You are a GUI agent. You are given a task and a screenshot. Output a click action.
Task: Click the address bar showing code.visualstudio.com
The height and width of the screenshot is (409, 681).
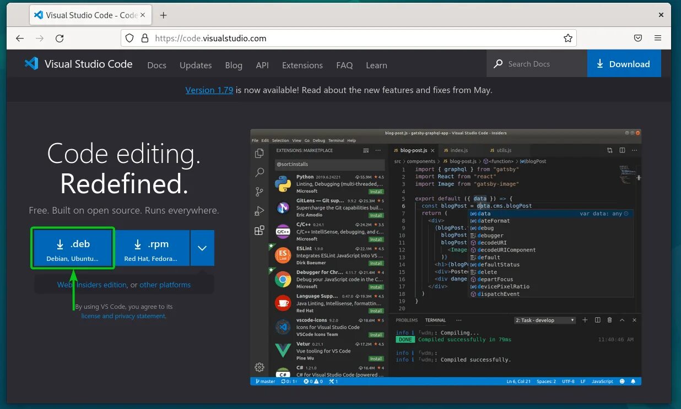(x=348, y=38)
